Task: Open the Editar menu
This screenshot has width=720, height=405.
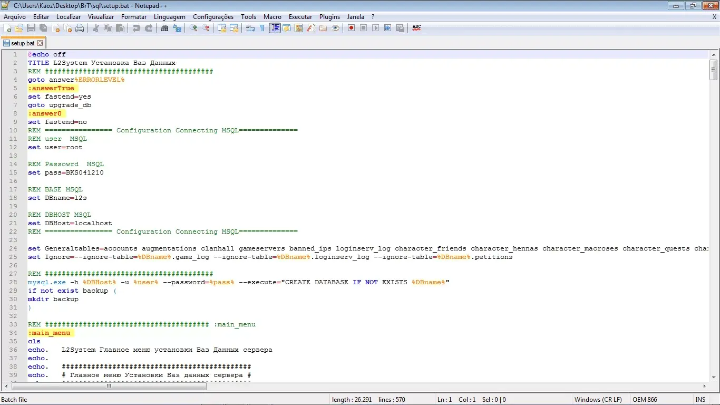Action: [41, 17]
